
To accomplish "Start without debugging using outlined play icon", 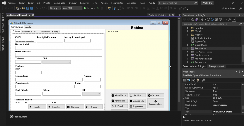I will pyautogui.click(x=98, y=8).
